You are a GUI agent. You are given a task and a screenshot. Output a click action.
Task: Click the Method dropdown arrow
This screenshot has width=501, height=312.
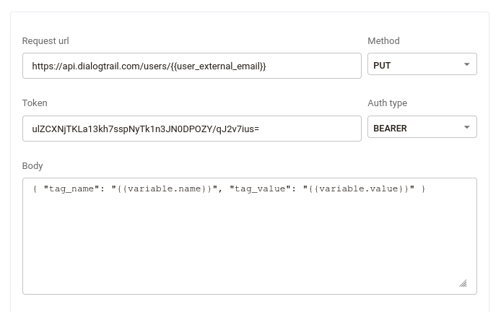point(466,65)
